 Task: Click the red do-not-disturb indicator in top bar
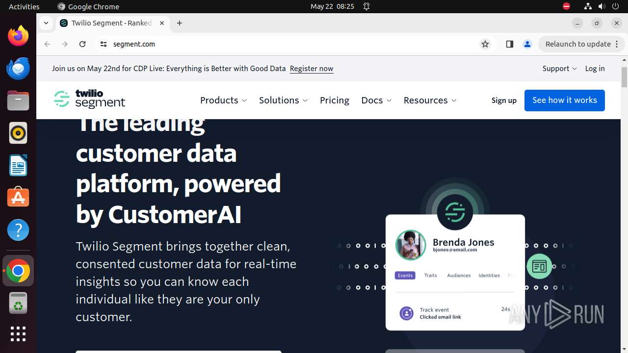tap(566, 6)
